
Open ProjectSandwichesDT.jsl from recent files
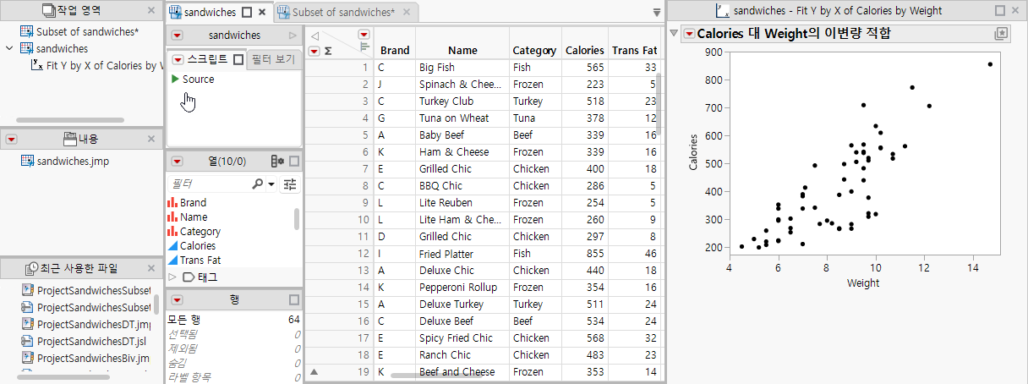[93, 342]
